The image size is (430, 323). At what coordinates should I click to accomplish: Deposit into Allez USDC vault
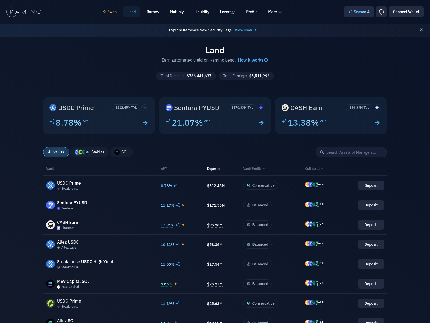pyautogui.click(x=371, y=244)
